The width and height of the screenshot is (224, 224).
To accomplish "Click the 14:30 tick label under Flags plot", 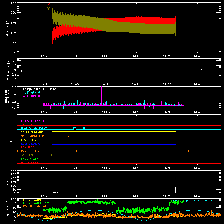I will click(x=167, y=168).
